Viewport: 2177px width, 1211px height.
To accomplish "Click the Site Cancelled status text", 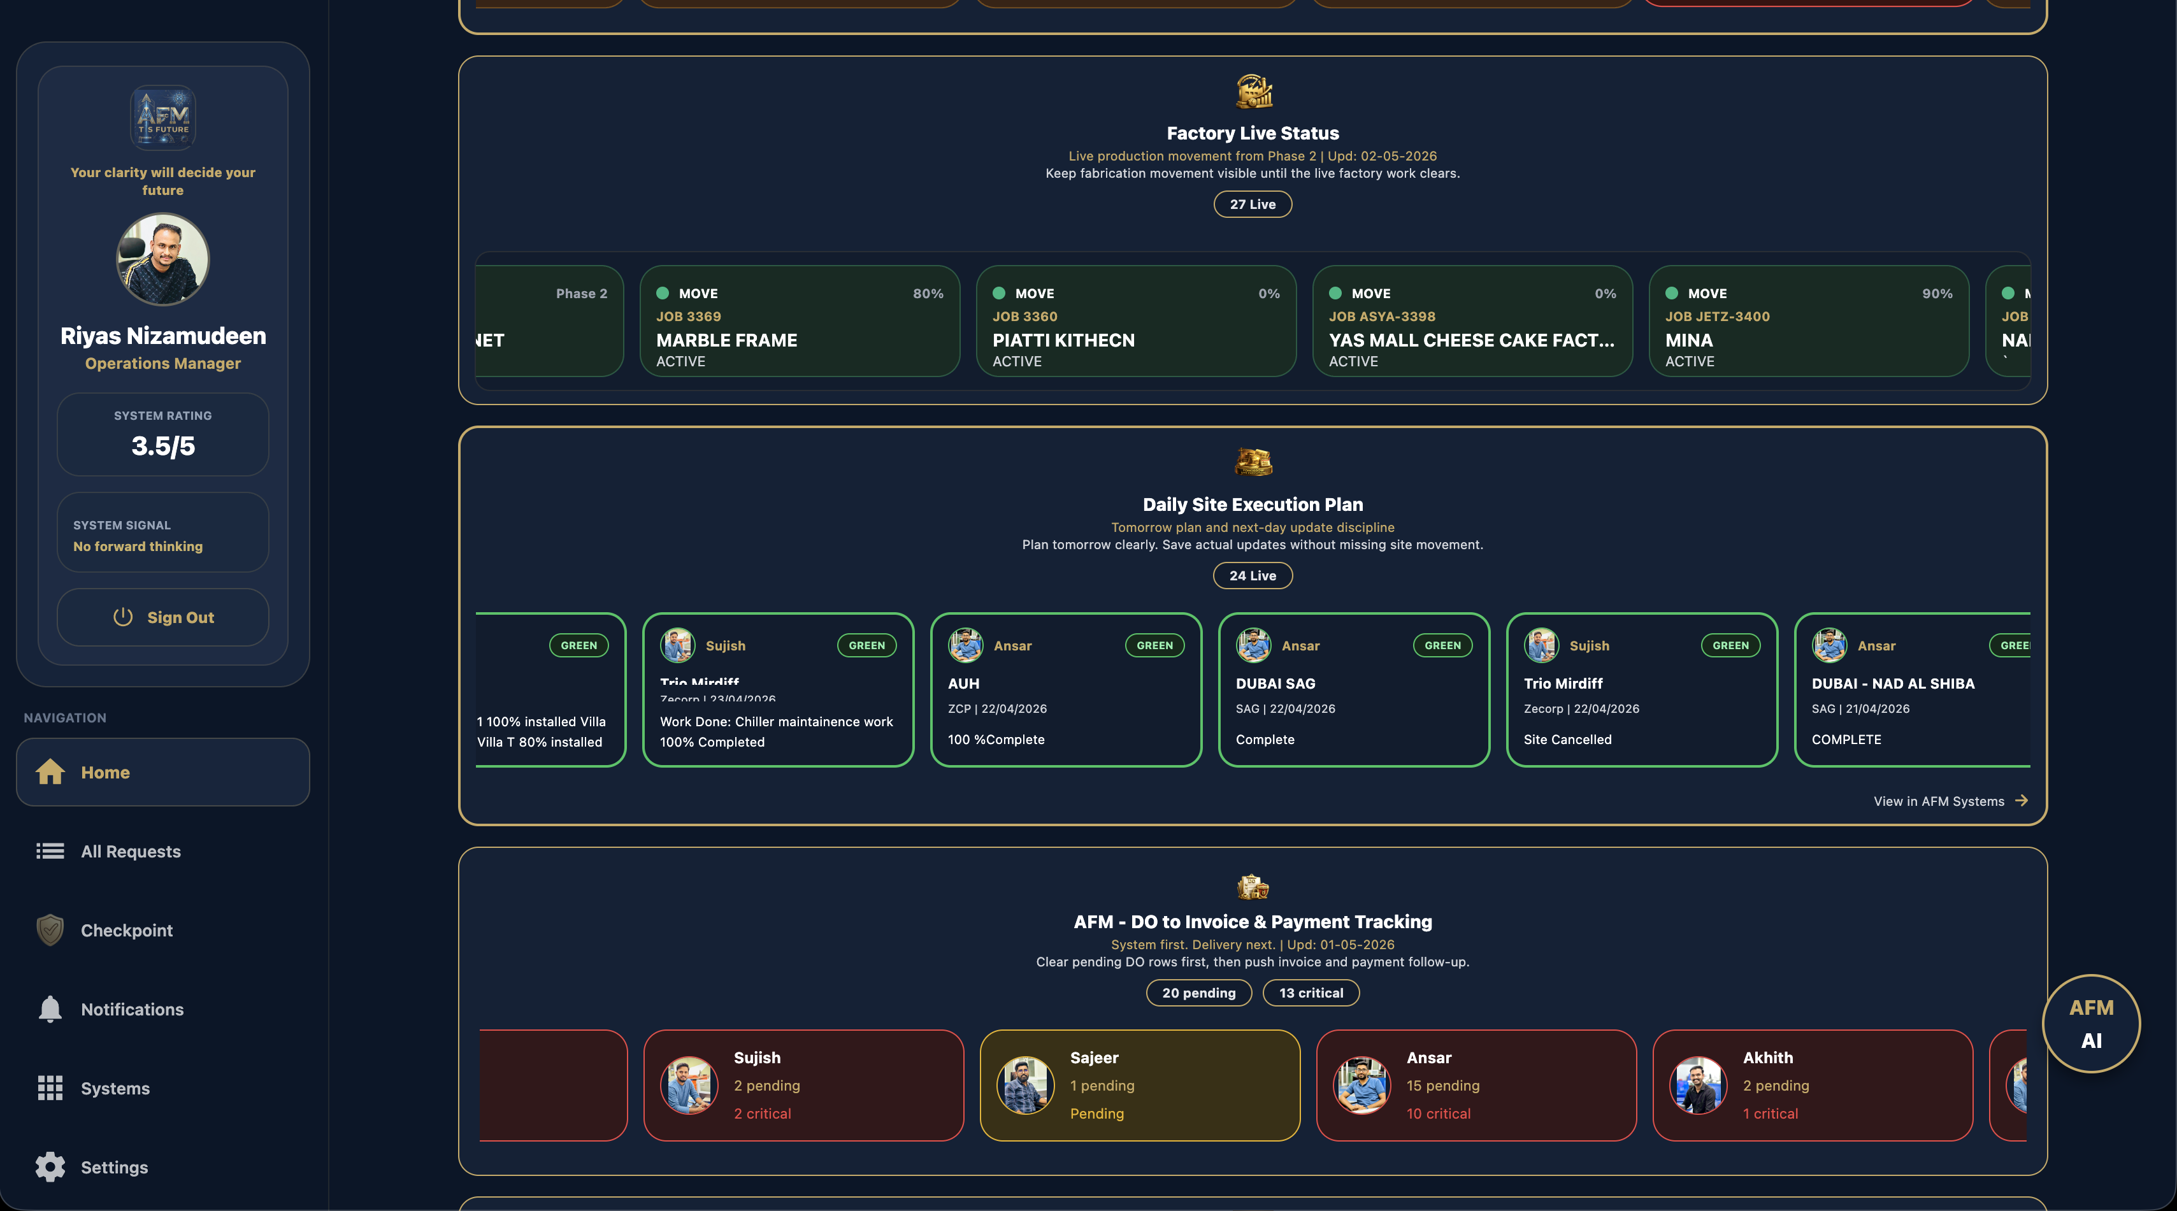I will pos(1567,740).
